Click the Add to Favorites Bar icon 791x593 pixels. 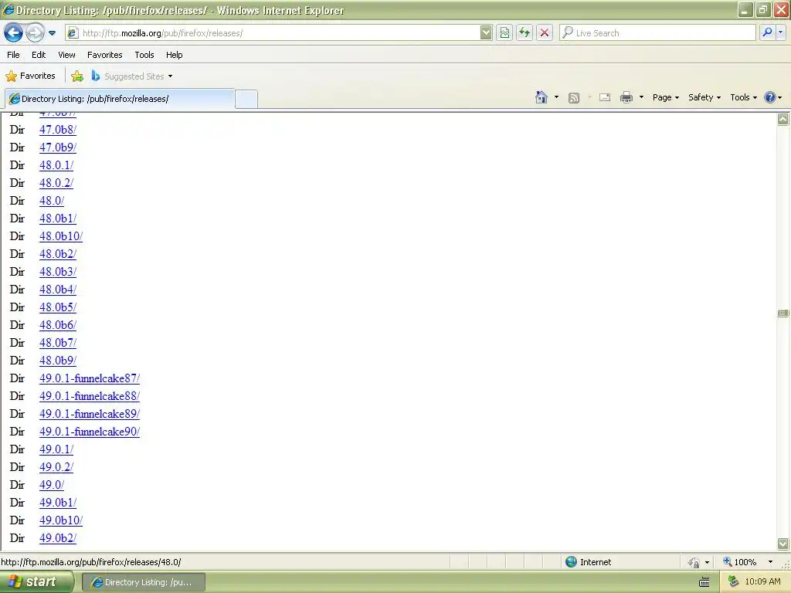[77, 76]
